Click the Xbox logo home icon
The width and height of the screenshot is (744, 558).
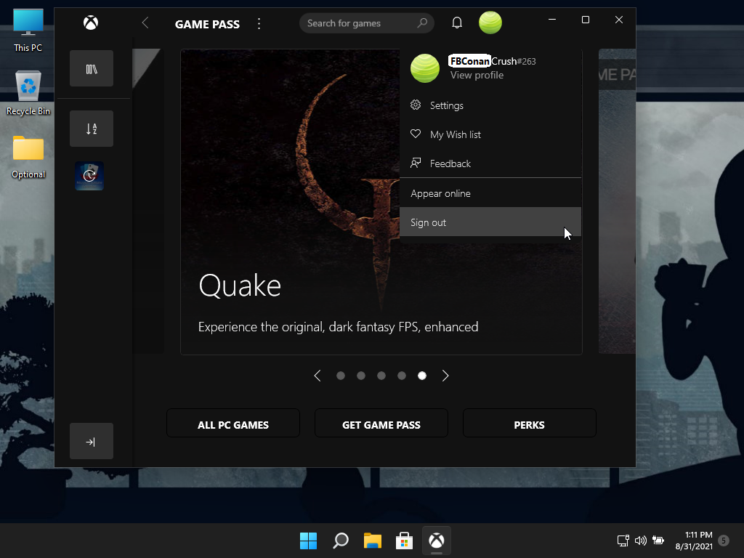pos(91,23)
